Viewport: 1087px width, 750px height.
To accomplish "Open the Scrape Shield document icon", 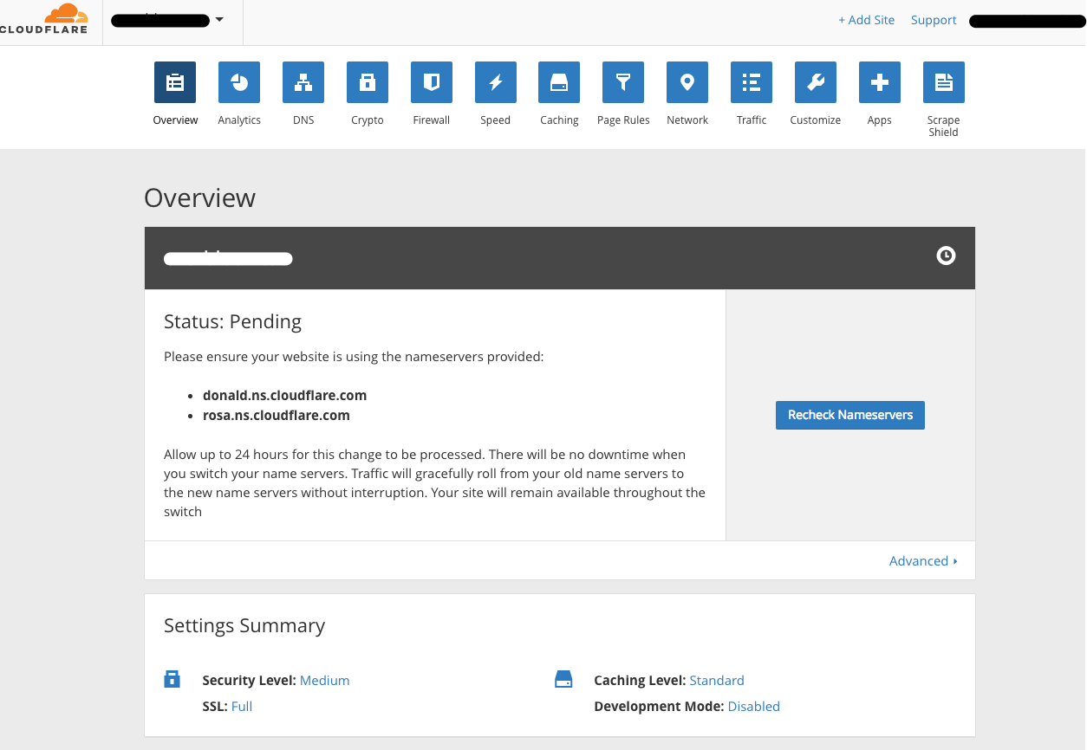I will (x=944, y=82).
